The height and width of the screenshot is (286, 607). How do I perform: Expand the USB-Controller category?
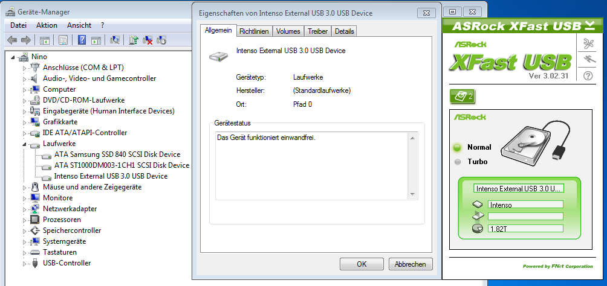pos(24,264)
